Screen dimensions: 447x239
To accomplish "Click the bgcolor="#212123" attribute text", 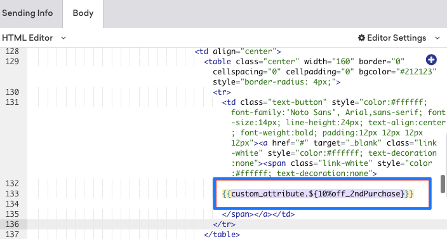I will pyautogui.click(x=397, y=72).
